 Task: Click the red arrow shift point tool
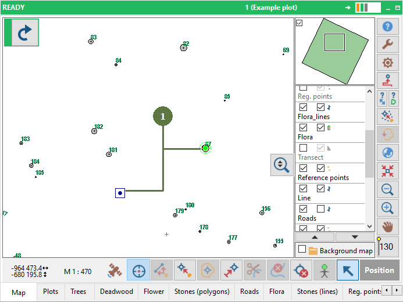[231, 270]
